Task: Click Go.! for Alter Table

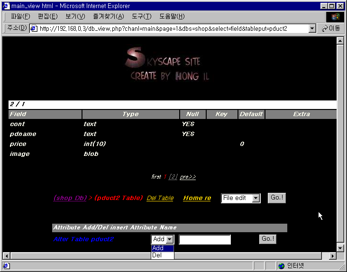Action: tap(268, 239)
